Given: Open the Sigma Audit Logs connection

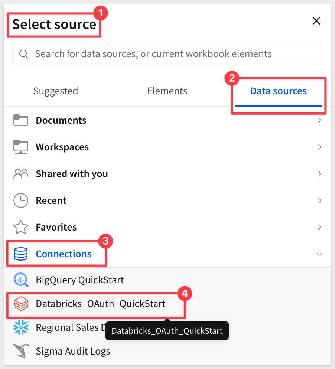Looking at the screenshot, I should pos(73,351).
